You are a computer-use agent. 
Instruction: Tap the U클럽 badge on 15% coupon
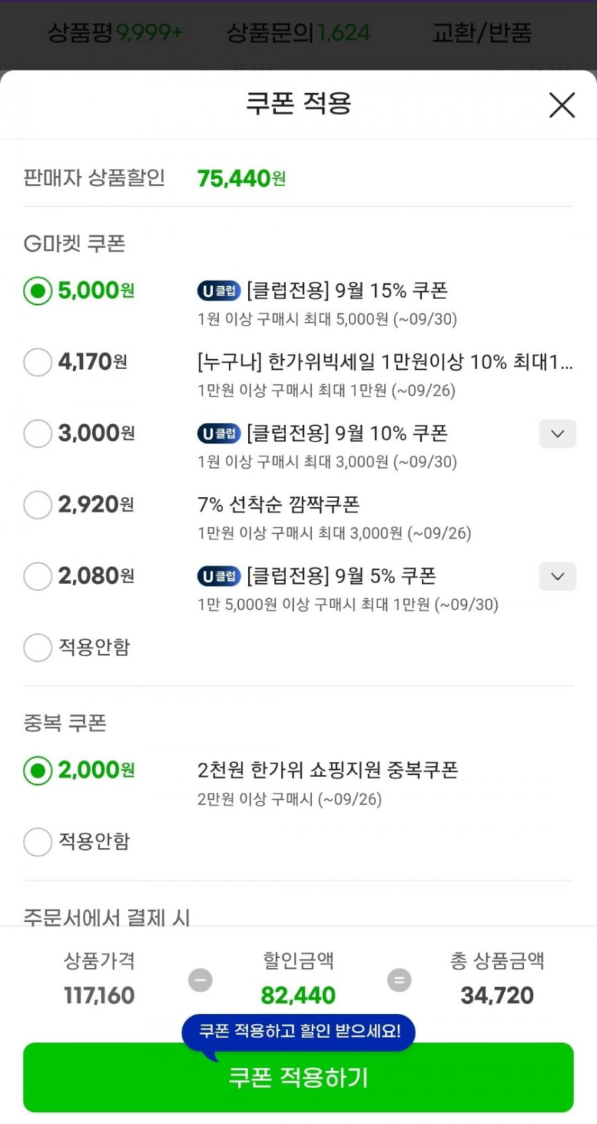coord(219,290)
